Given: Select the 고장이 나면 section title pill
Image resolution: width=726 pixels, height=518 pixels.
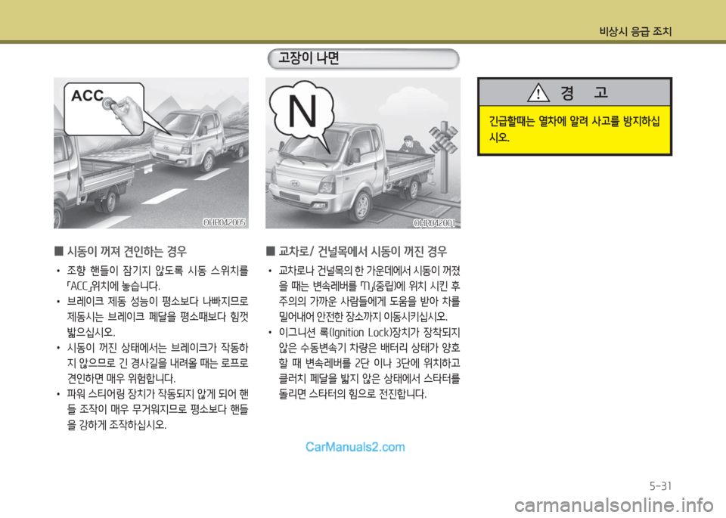Looking at the screenshot, I should point(364,59).
